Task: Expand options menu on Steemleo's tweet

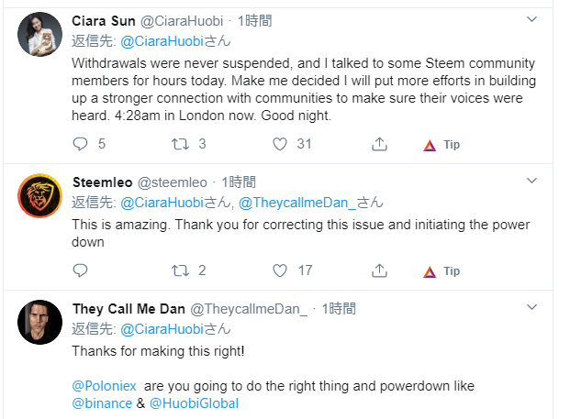Action: point(531,182)
